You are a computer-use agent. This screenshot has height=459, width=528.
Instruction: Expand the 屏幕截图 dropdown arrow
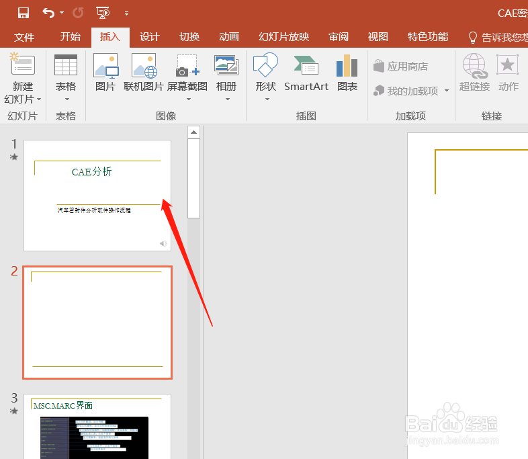189,99
